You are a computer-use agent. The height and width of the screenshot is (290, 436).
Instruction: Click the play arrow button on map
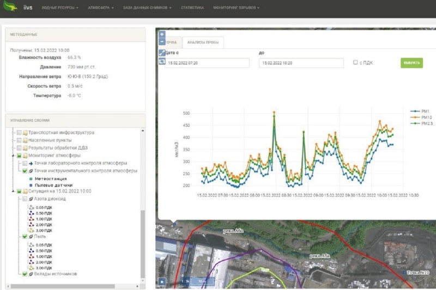[161, 281]
